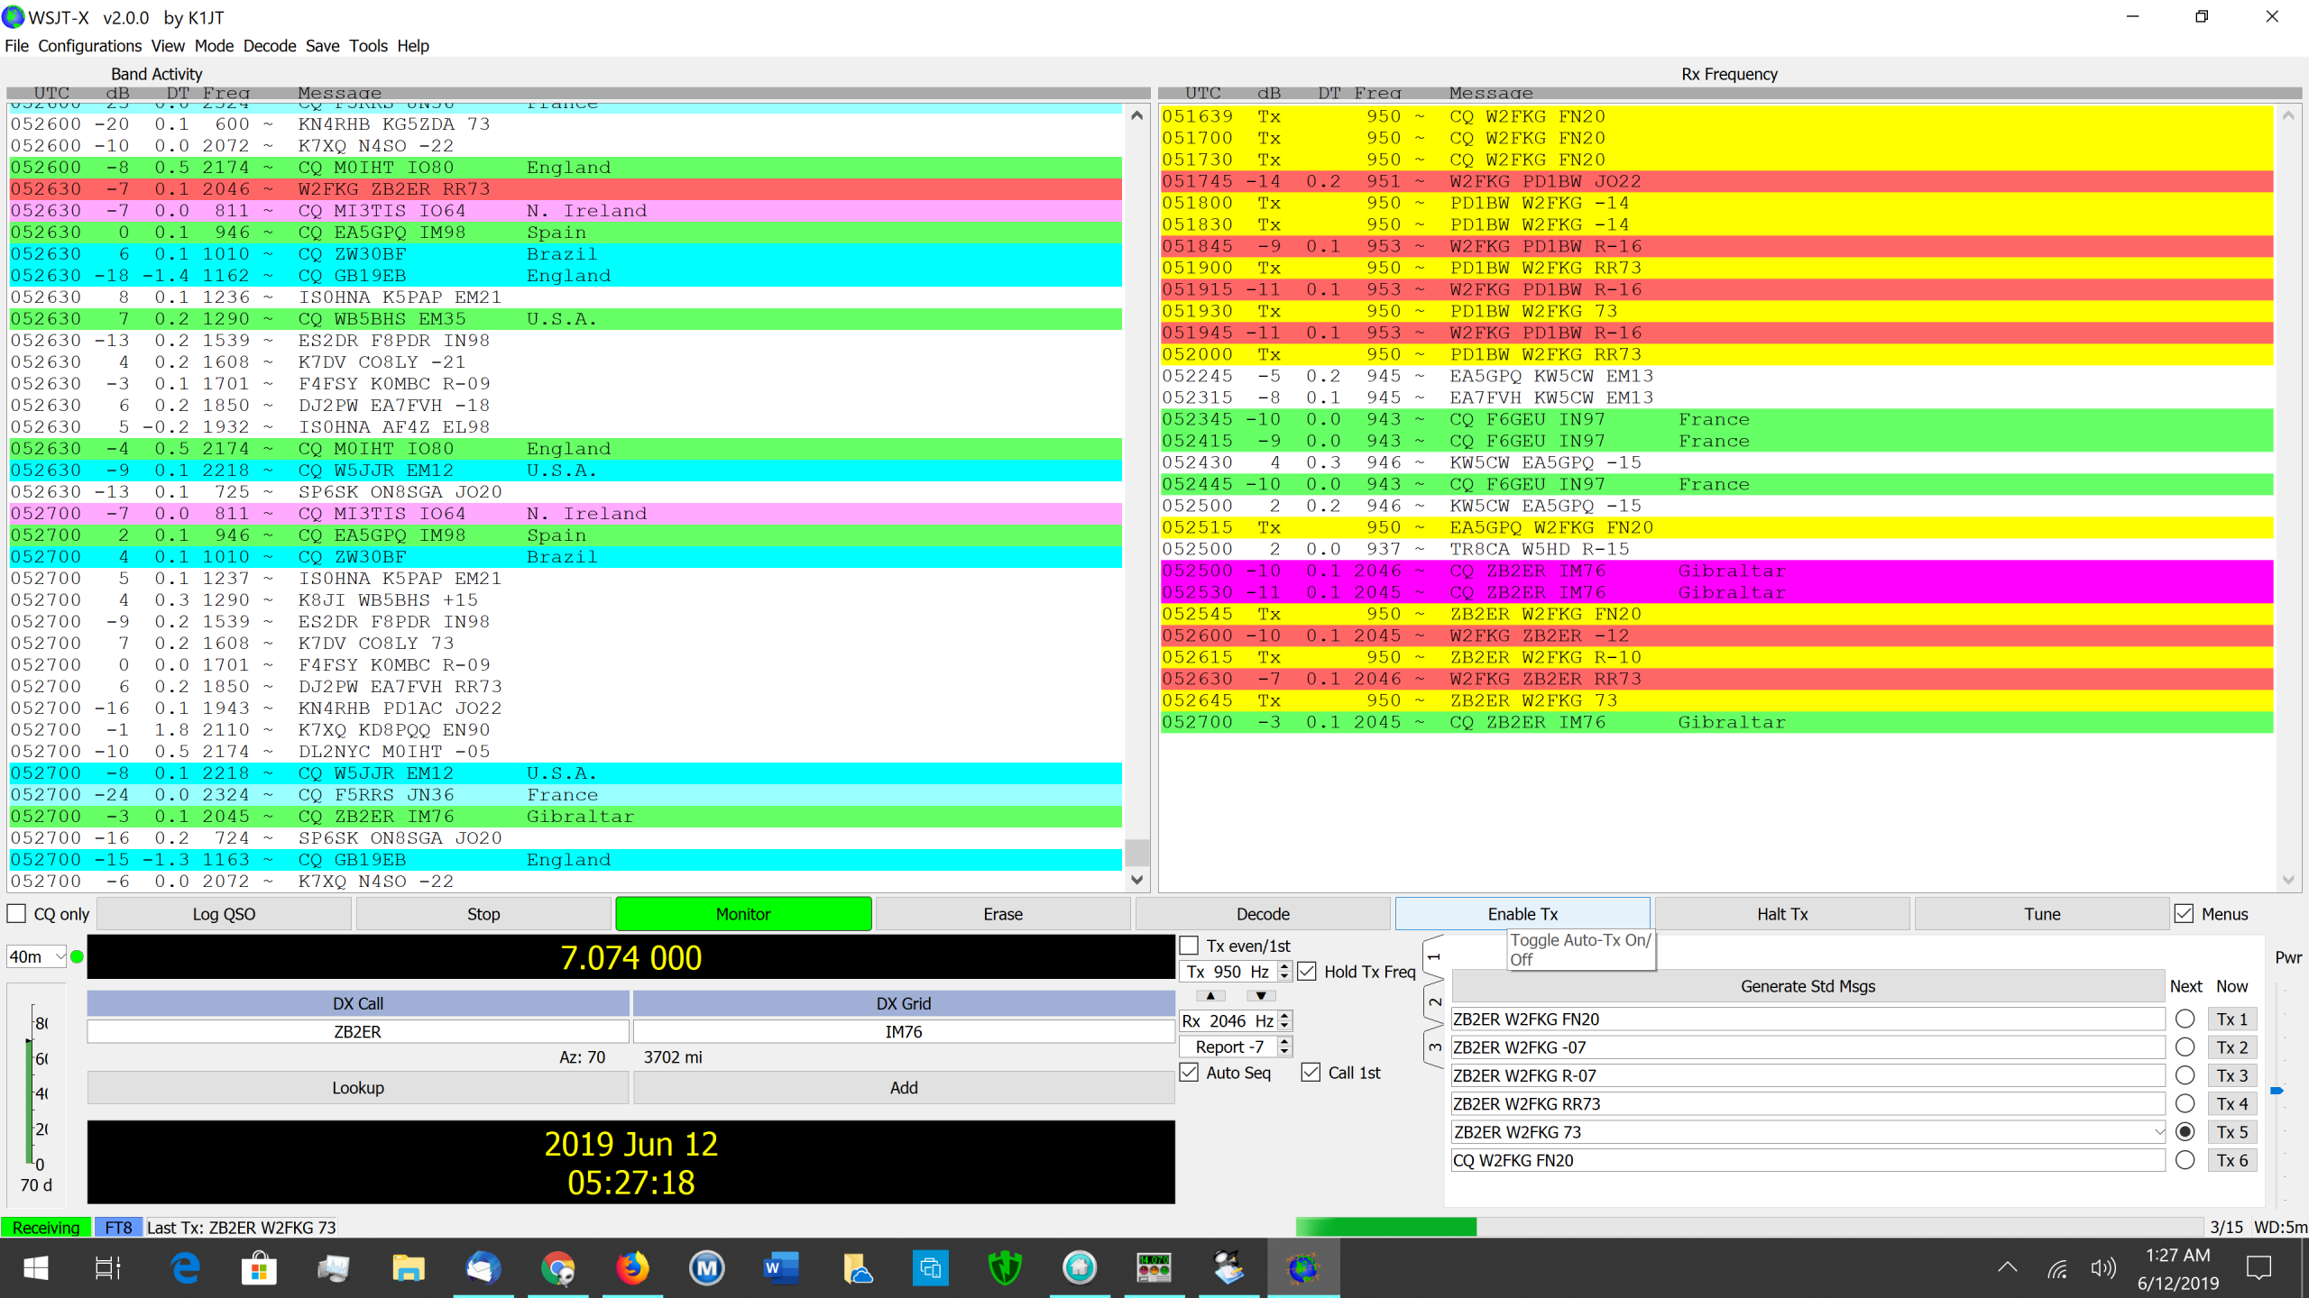Click the down arrow to lower Rx offset
This screenshot has height=1298, width=2309.
[x=1261, y=995]
